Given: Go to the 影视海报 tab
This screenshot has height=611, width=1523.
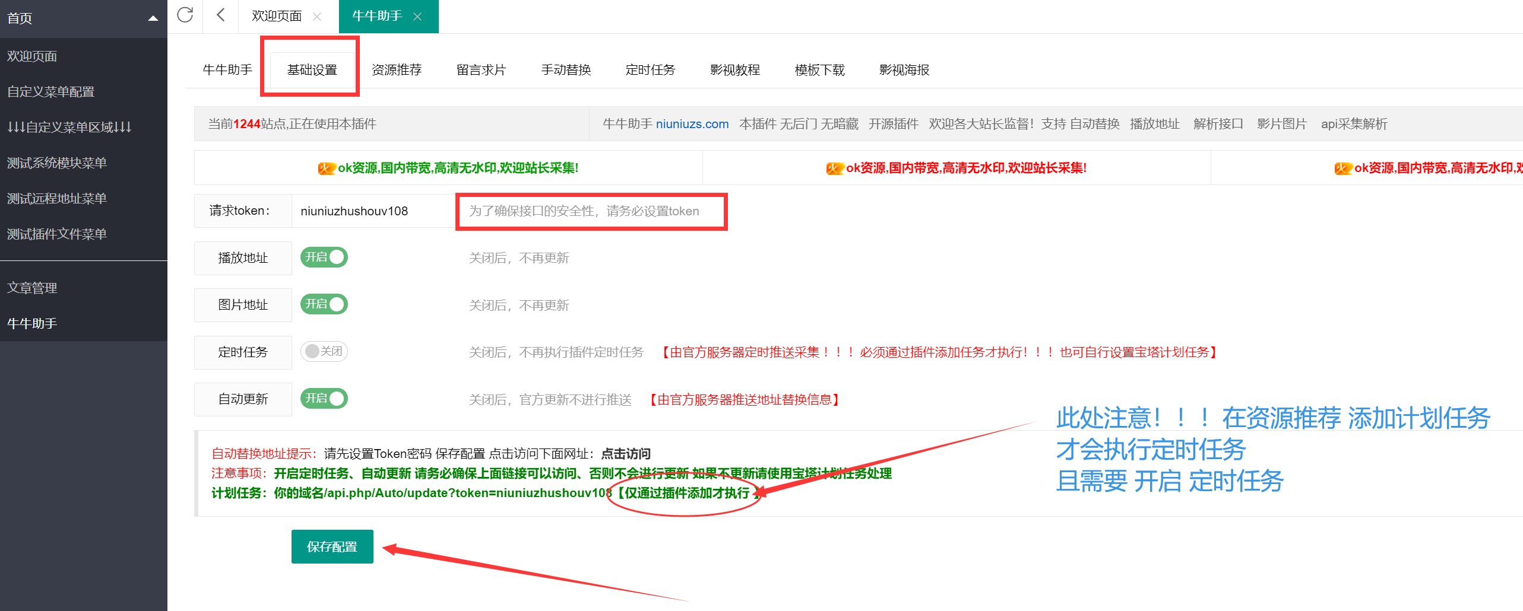Looking at the screenshot, I should click(x=904, y=70).
